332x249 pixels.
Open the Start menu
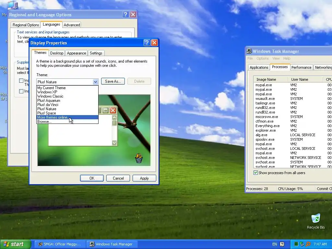click(x=15, y=244)
